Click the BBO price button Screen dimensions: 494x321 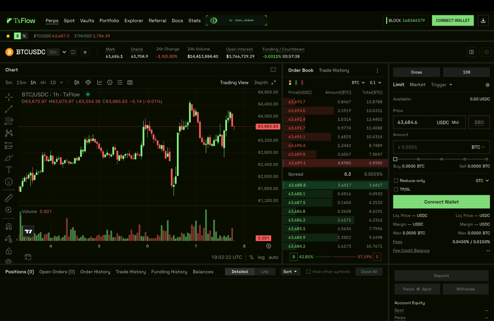(479, 122)
